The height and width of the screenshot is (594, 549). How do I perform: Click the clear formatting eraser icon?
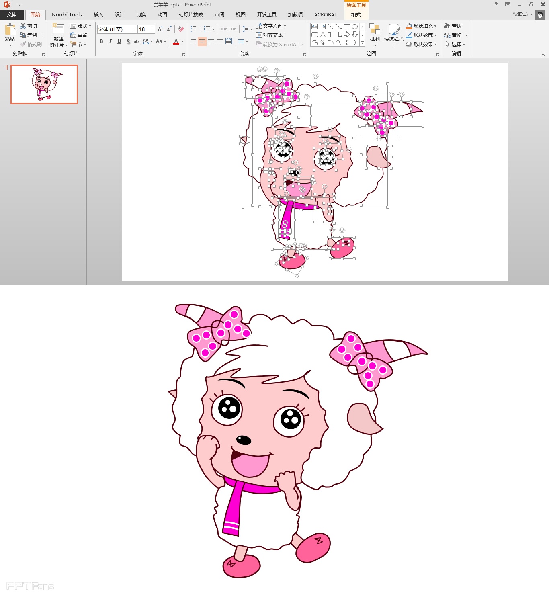click(181, 29)
